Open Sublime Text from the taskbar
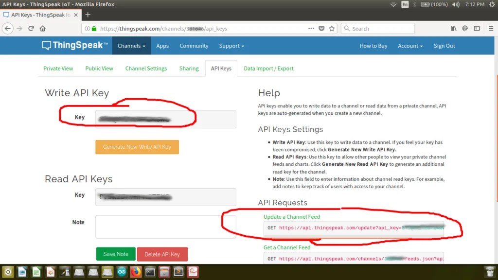This screenshot has width=498, height=280. (x=178, y=272)
